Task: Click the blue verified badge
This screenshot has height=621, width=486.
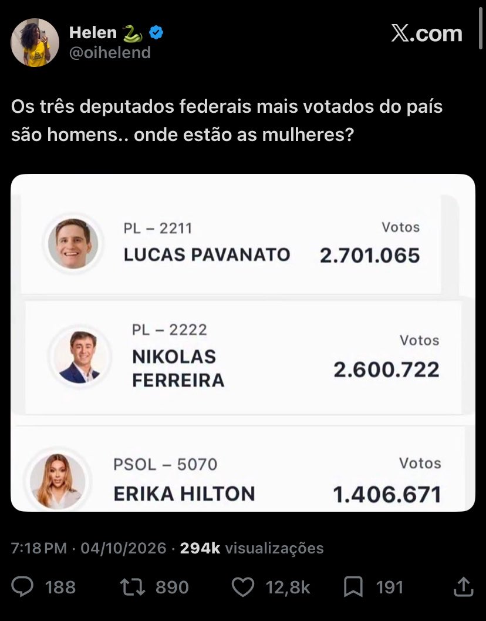Action: point(156,32)
